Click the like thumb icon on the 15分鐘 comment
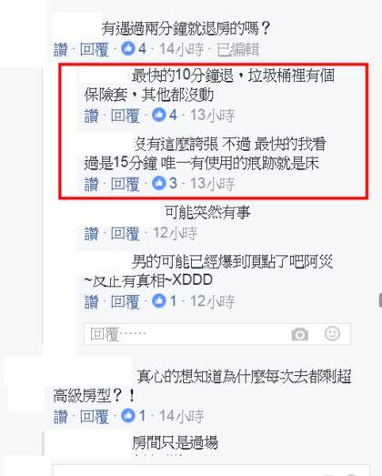Screen dimensions: 382x476 coord(158,183)
